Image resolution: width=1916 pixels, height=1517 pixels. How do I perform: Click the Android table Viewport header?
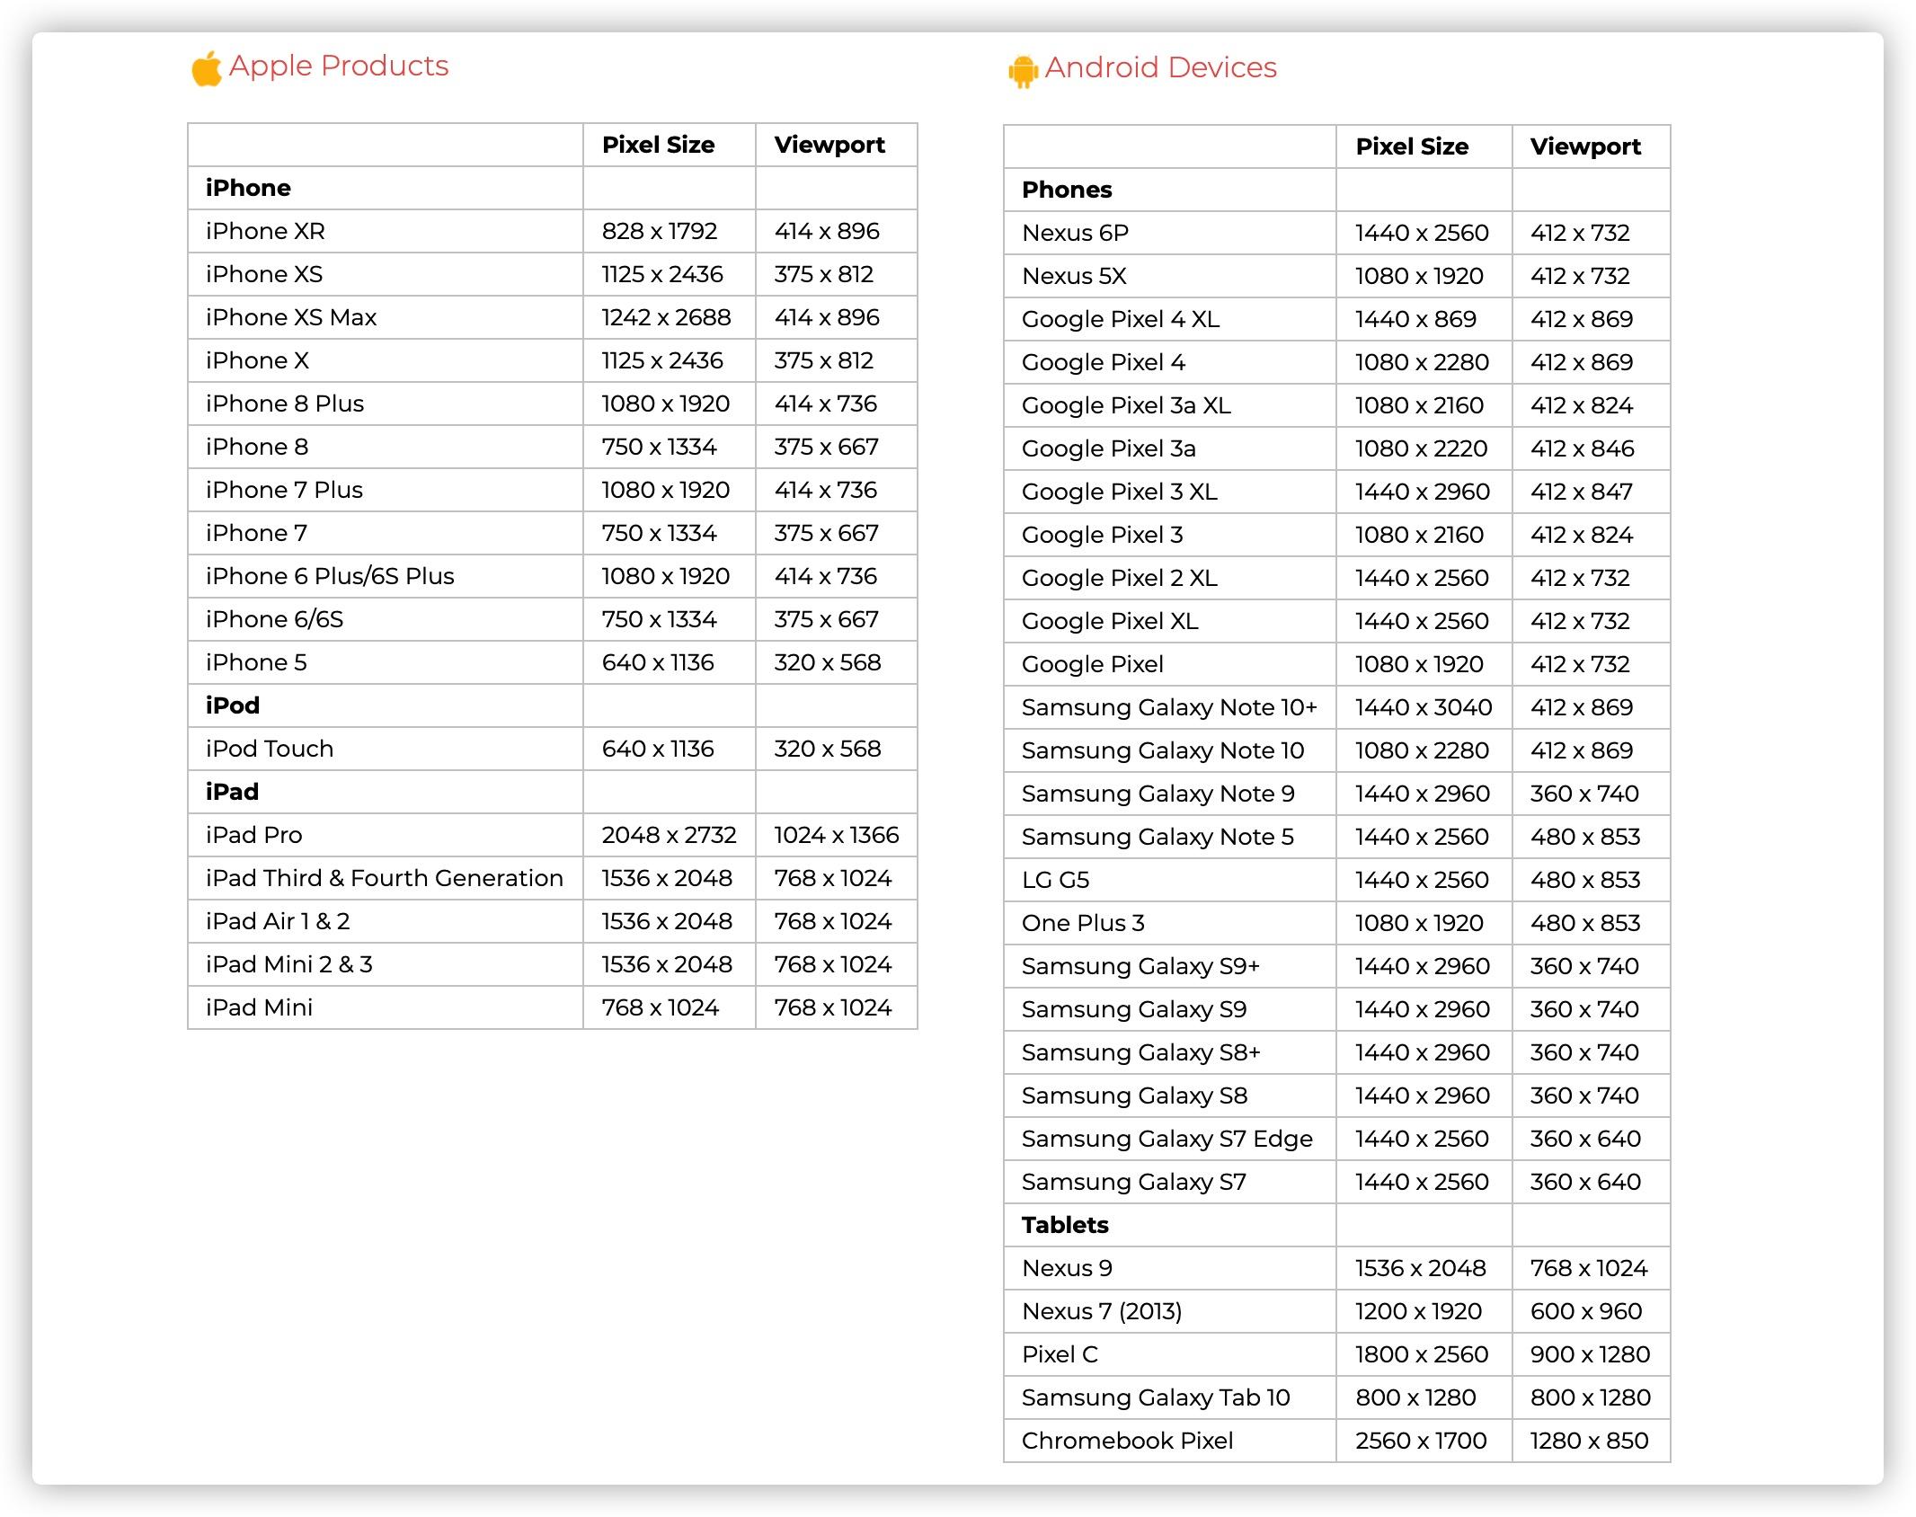(1585, 146)
